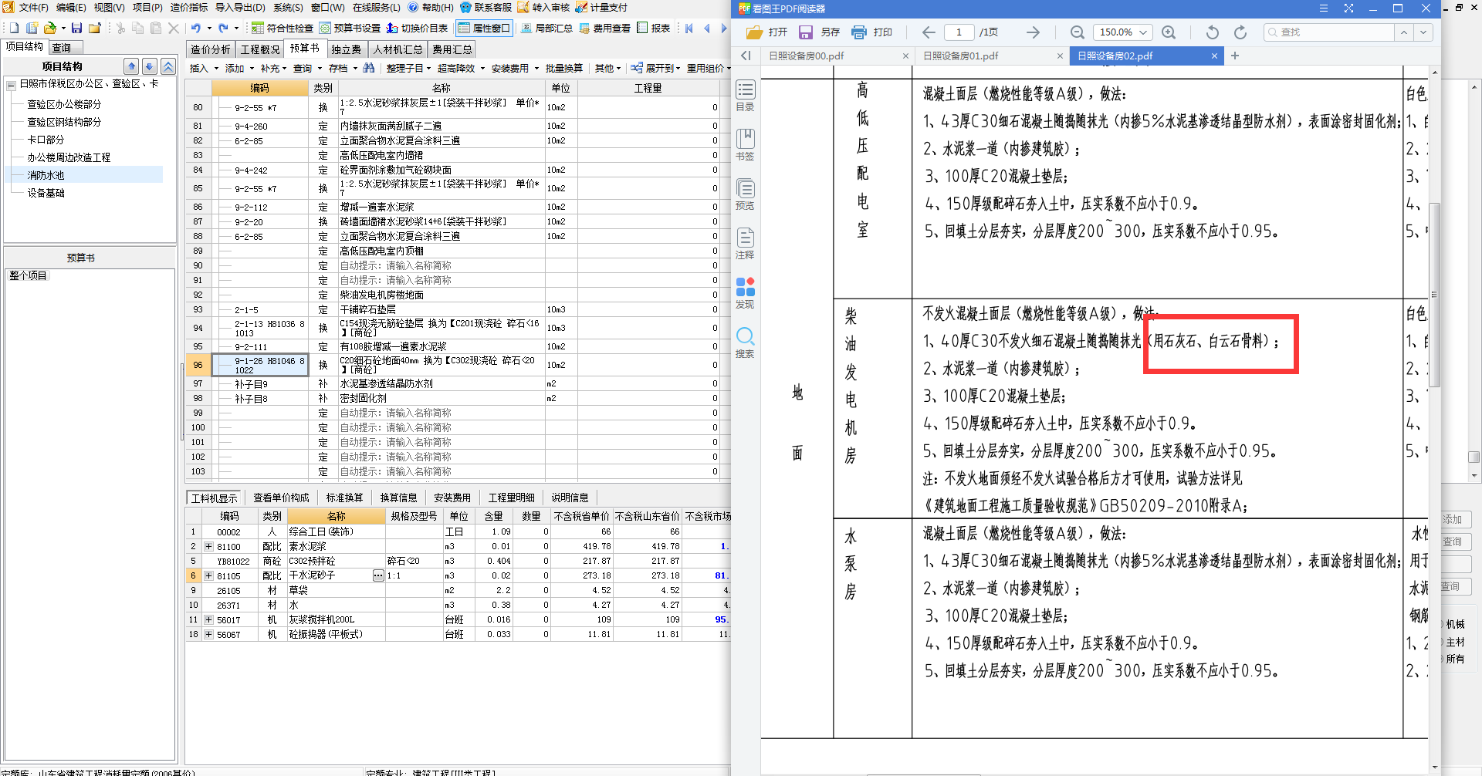1482x776 pixels.
Task: Open the 书签 bookmark sidebar icon
Action: point(745,145)
